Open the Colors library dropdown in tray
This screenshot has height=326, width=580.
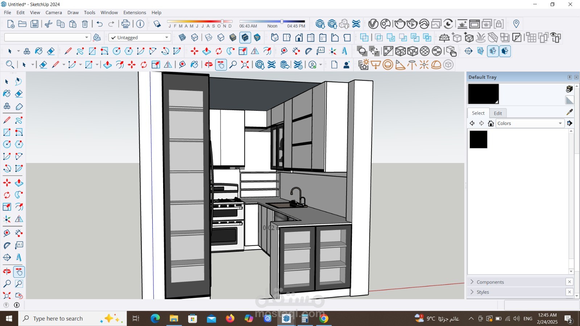click(x=530, y=124)
